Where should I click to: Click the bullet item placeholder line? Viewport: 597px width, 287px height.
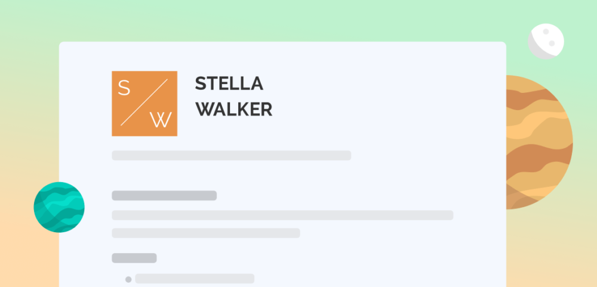(195, 279)
